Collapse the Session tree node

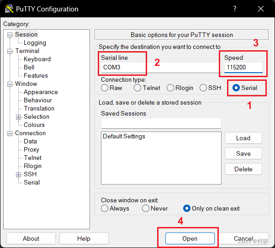click(10, 35)
